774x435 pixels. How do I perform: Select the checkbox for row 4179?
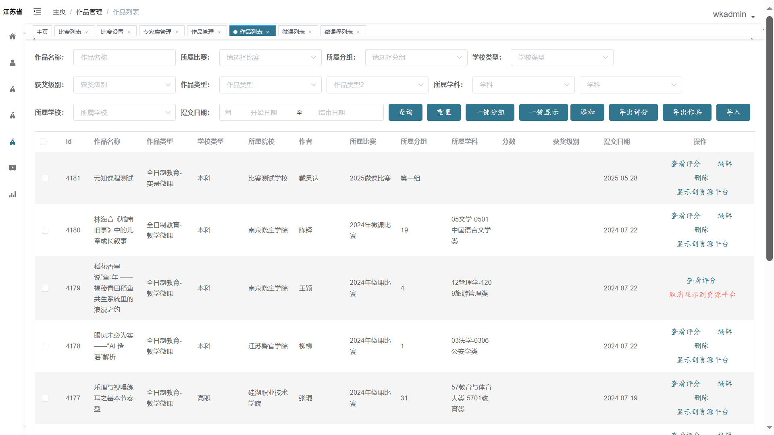click(x=45, y=288)
